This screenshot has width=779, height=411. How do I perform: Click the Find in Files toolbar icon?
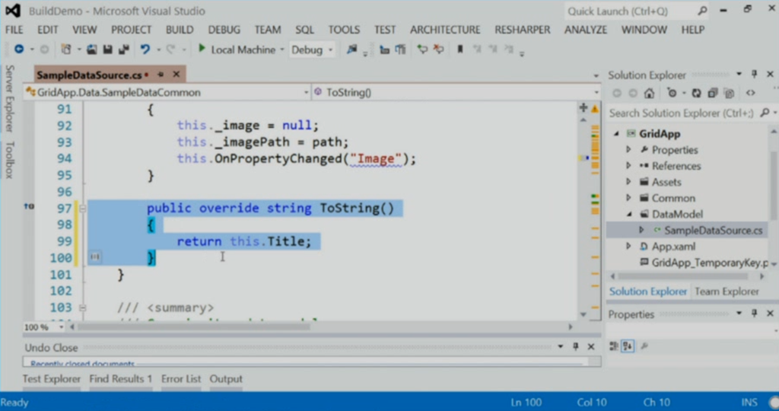(x=351, y=49)
